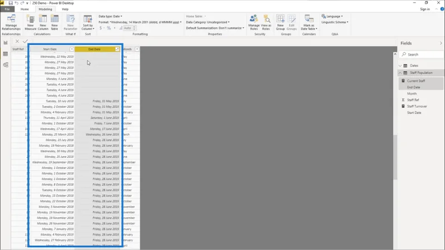The width and height of the screenshot is (445, 250).
Task: Save the file from quick access toolbar
Action: [x=11, y=3]
